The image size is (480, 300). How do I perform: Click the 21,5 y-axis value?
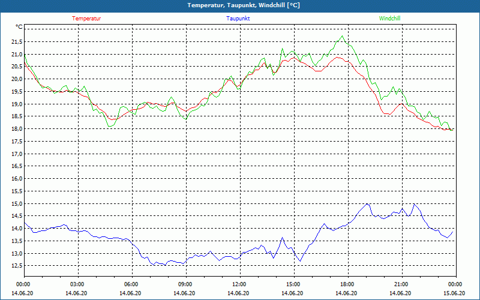(17, 42)
